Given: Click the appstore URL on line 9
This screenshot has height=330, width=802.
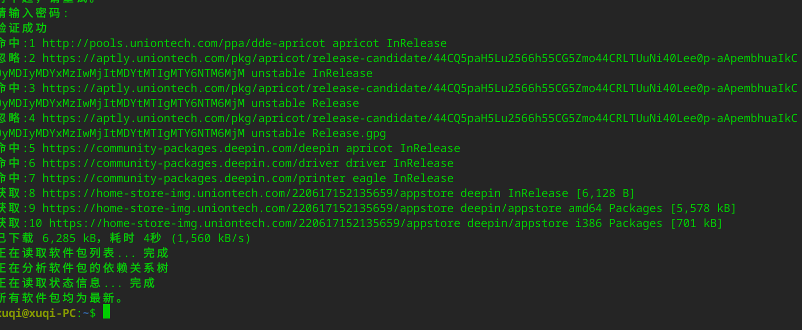Looking at the screenshot, I should pyautogui.click(x=248, y=208).
